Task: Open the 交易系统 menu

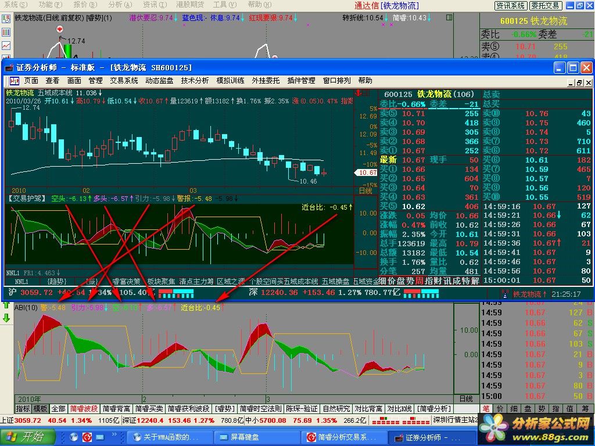Action: (124, 81)
